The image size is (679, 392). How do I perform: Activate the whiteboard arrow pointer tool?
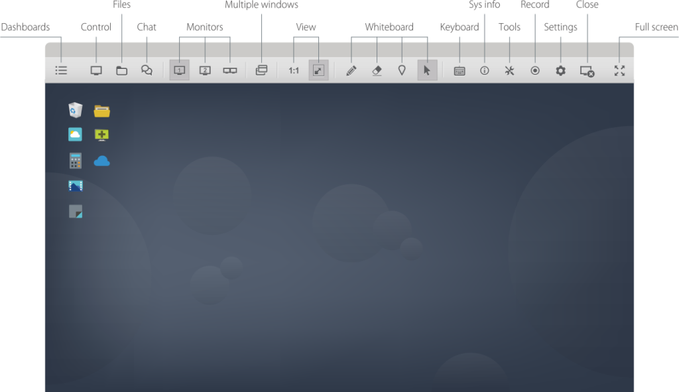(x=428, y=70)
